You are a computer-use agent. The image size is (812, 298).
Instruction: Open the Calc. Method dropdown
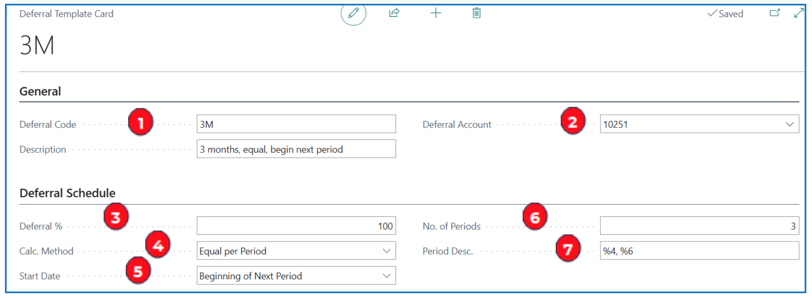coord(387,251)
